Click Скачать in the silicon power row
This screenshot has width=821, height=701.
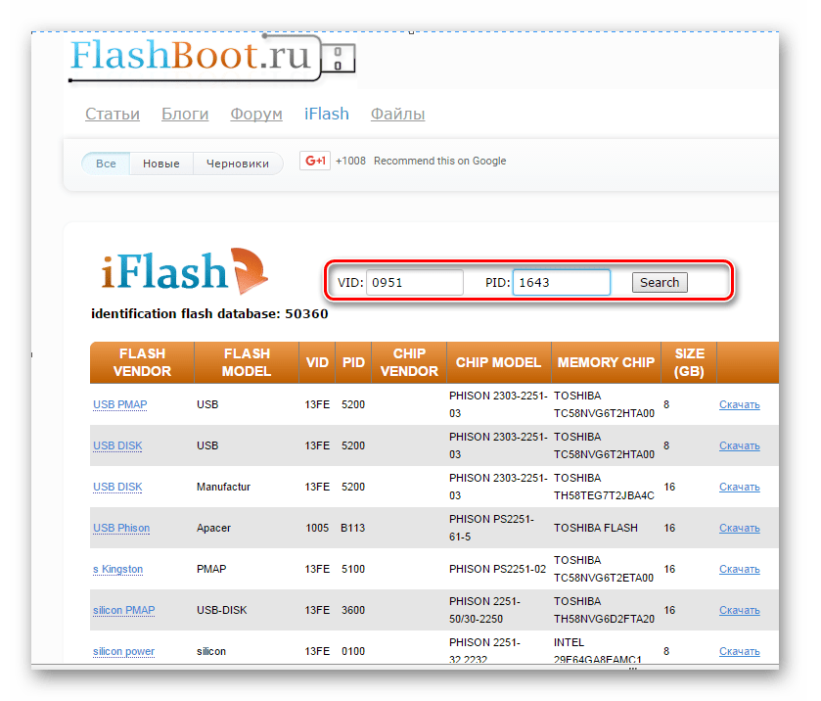pos(740,651)
